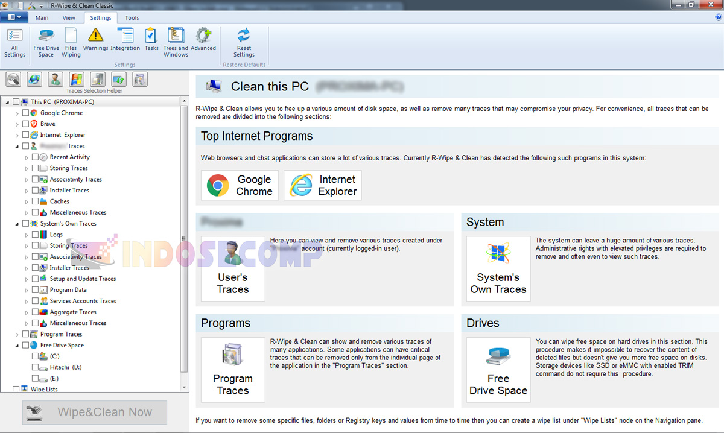Viewport: 724px width, 433px height.
Task: Click the computer system helper icon
Action: pos(98,79)
